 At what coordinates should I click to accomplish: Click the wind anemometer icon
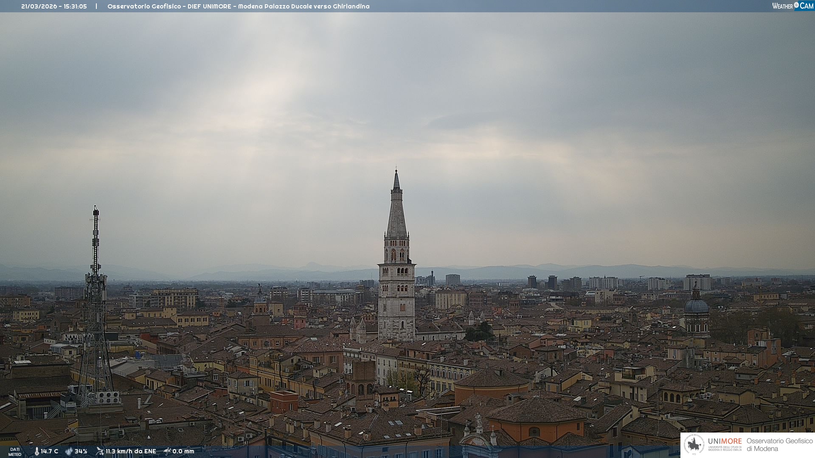[100, 451]
